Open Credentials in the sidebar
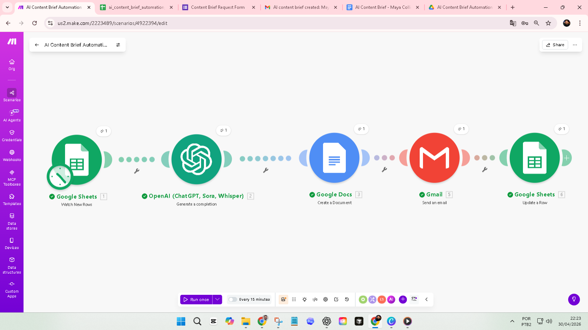Screen dimensions: 588x330 coord(12,135)
